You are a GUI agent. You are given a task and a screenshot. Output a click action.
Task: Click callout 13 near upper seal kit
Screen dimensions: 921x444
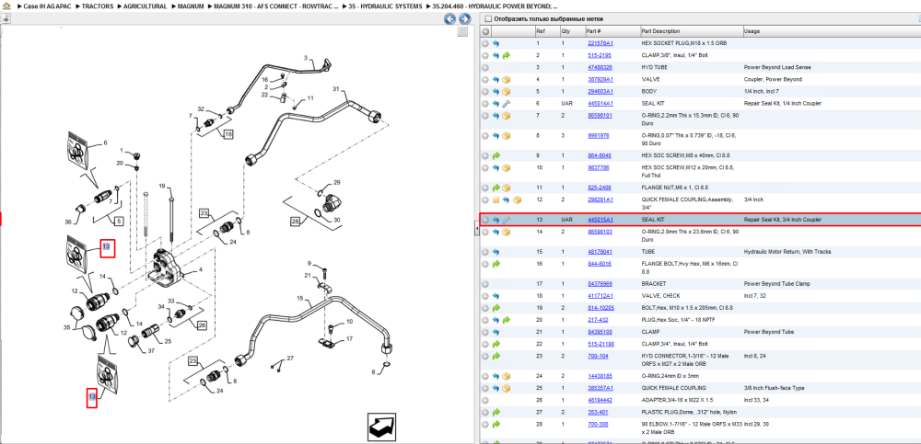[106, 248]
